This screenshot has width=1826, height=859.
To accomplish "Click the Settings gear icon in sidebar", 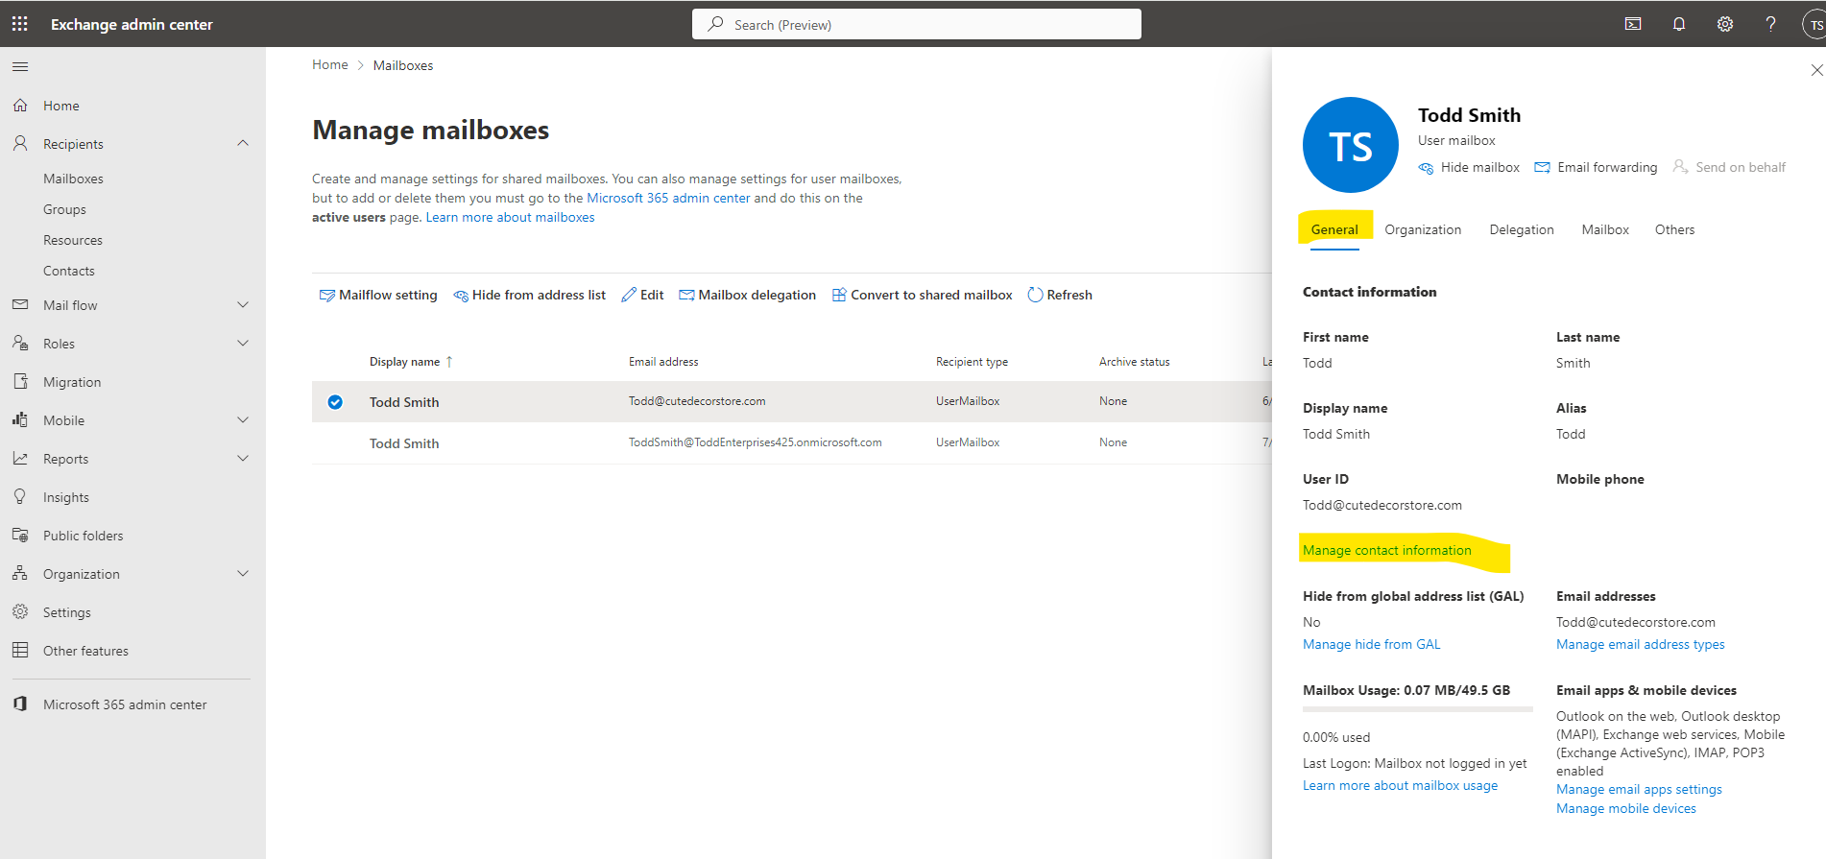I will point(20,611).
